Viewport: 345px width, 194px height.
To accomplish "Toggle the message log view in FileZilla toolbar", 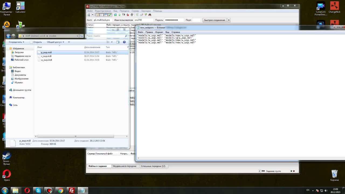I will [x=97, y=15].
